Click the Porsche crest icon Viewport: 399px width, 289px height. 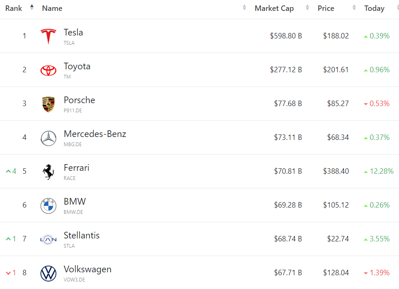(48, 104)
